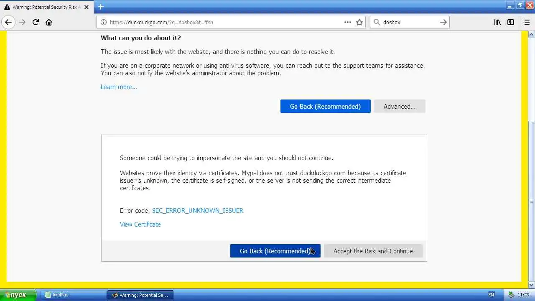Open the SEC_ERROR_UNKNOWN_ISSUER error code link

pyautogui.click(x=198, y=211)
